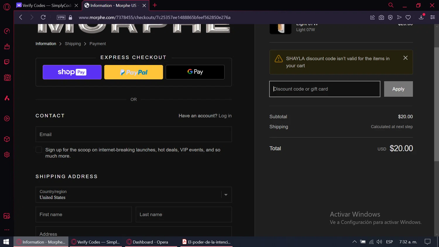The image size is (439, 247).
Task: Switch to Verify Codes taskbar window
Action: pyautogui.click(x=96, y=242)
